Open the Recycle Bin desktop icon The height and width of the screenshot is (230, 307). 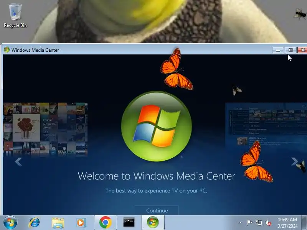[x=15, y=16]
